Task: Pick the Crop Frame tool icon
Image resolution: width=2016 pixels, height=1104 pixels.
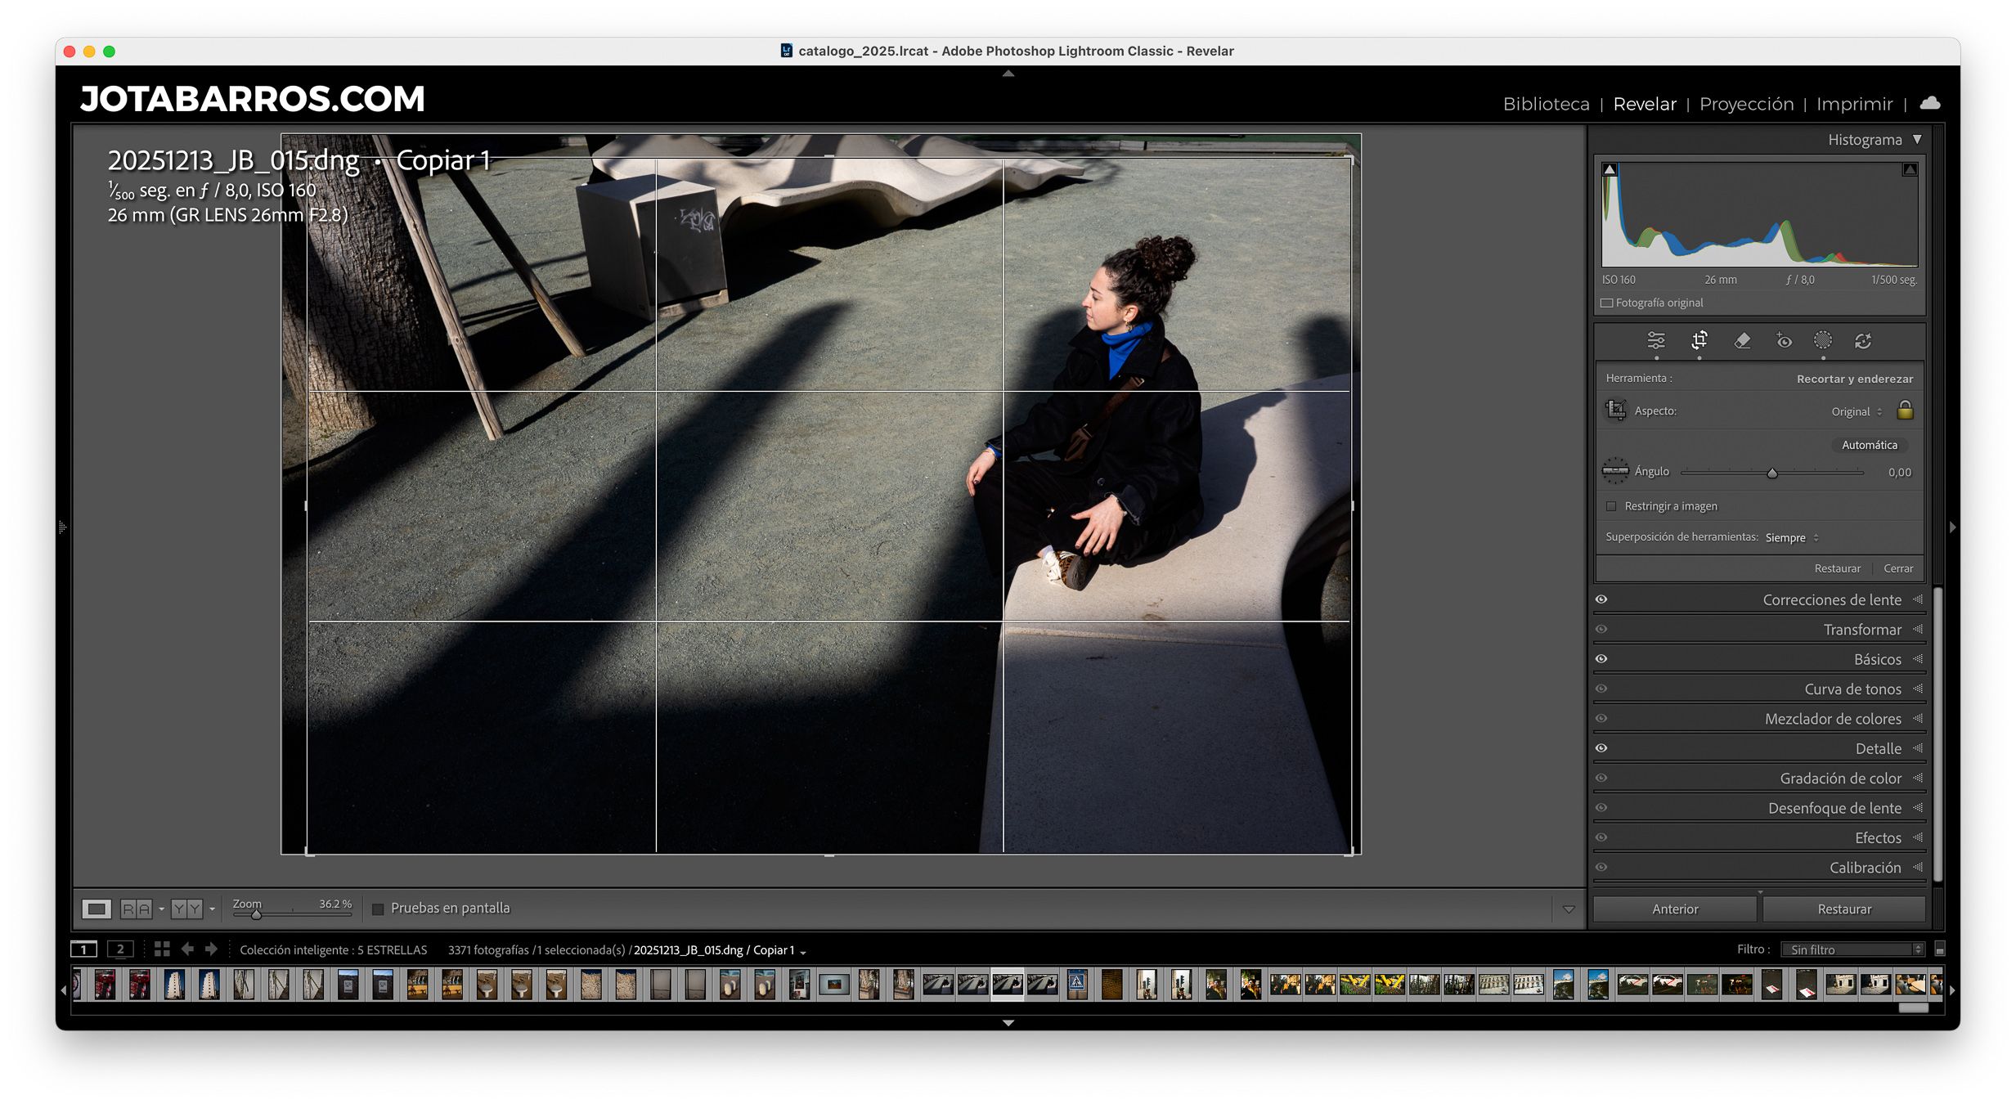Action: [1615, 411]
